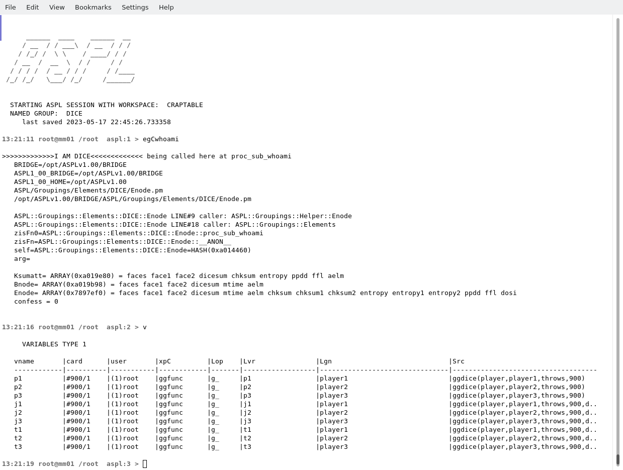Image resolution: width=623 pixels, height=470 pixels.
Task: Click the CRAPTABLE workspace name
Action: click(x=185, y=105)
